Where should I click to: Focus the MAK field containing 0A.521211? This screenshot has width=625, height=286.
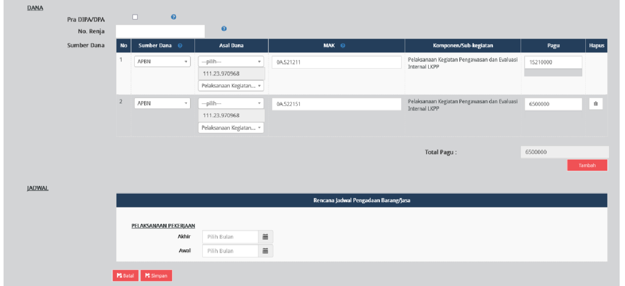(x=336, y=62)
